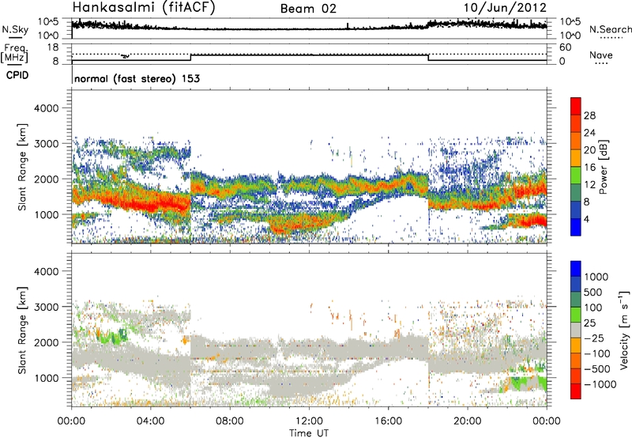Click the Freq. [MHz] axis label
This screenshot has height=438, width=632.
14,53
